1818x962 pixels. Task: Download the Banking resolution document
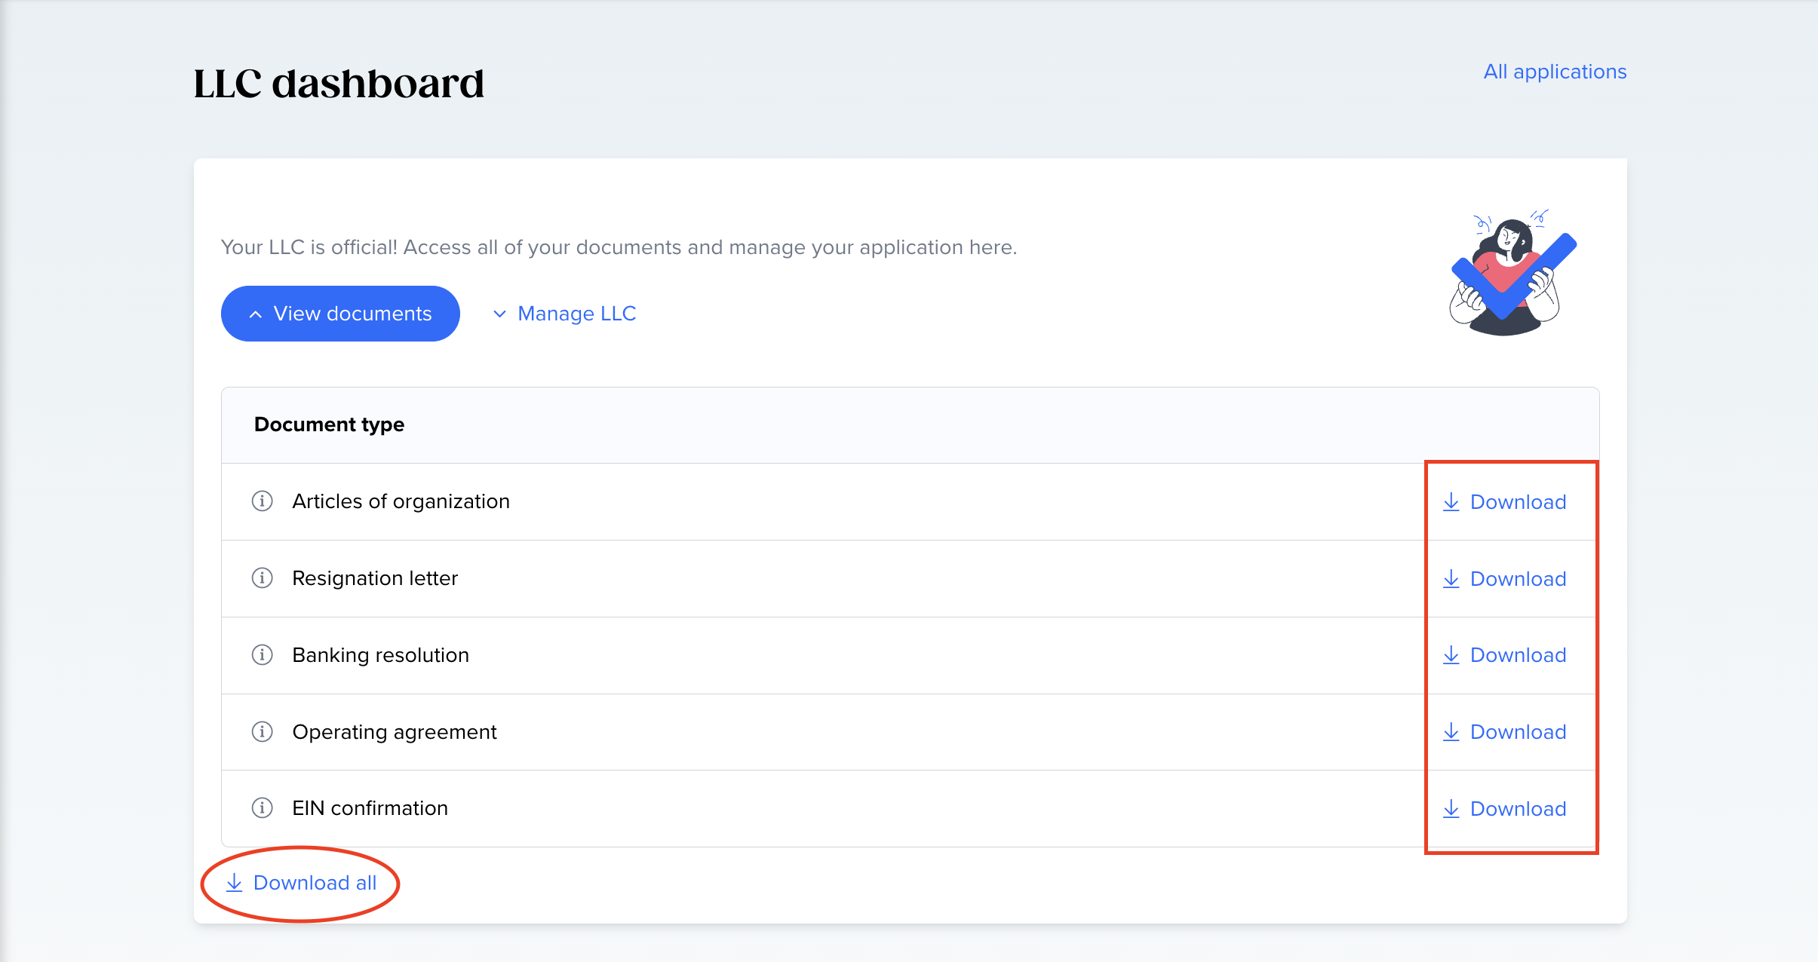tap(1505, 655)
